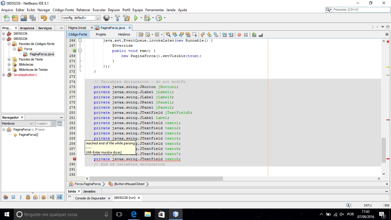Toggle show inherited members in Navigator
Viewport: 391px width, 220px height.
click(6, 197)
